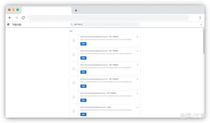Click the green macOS fullscreen window button

[17, 10]
